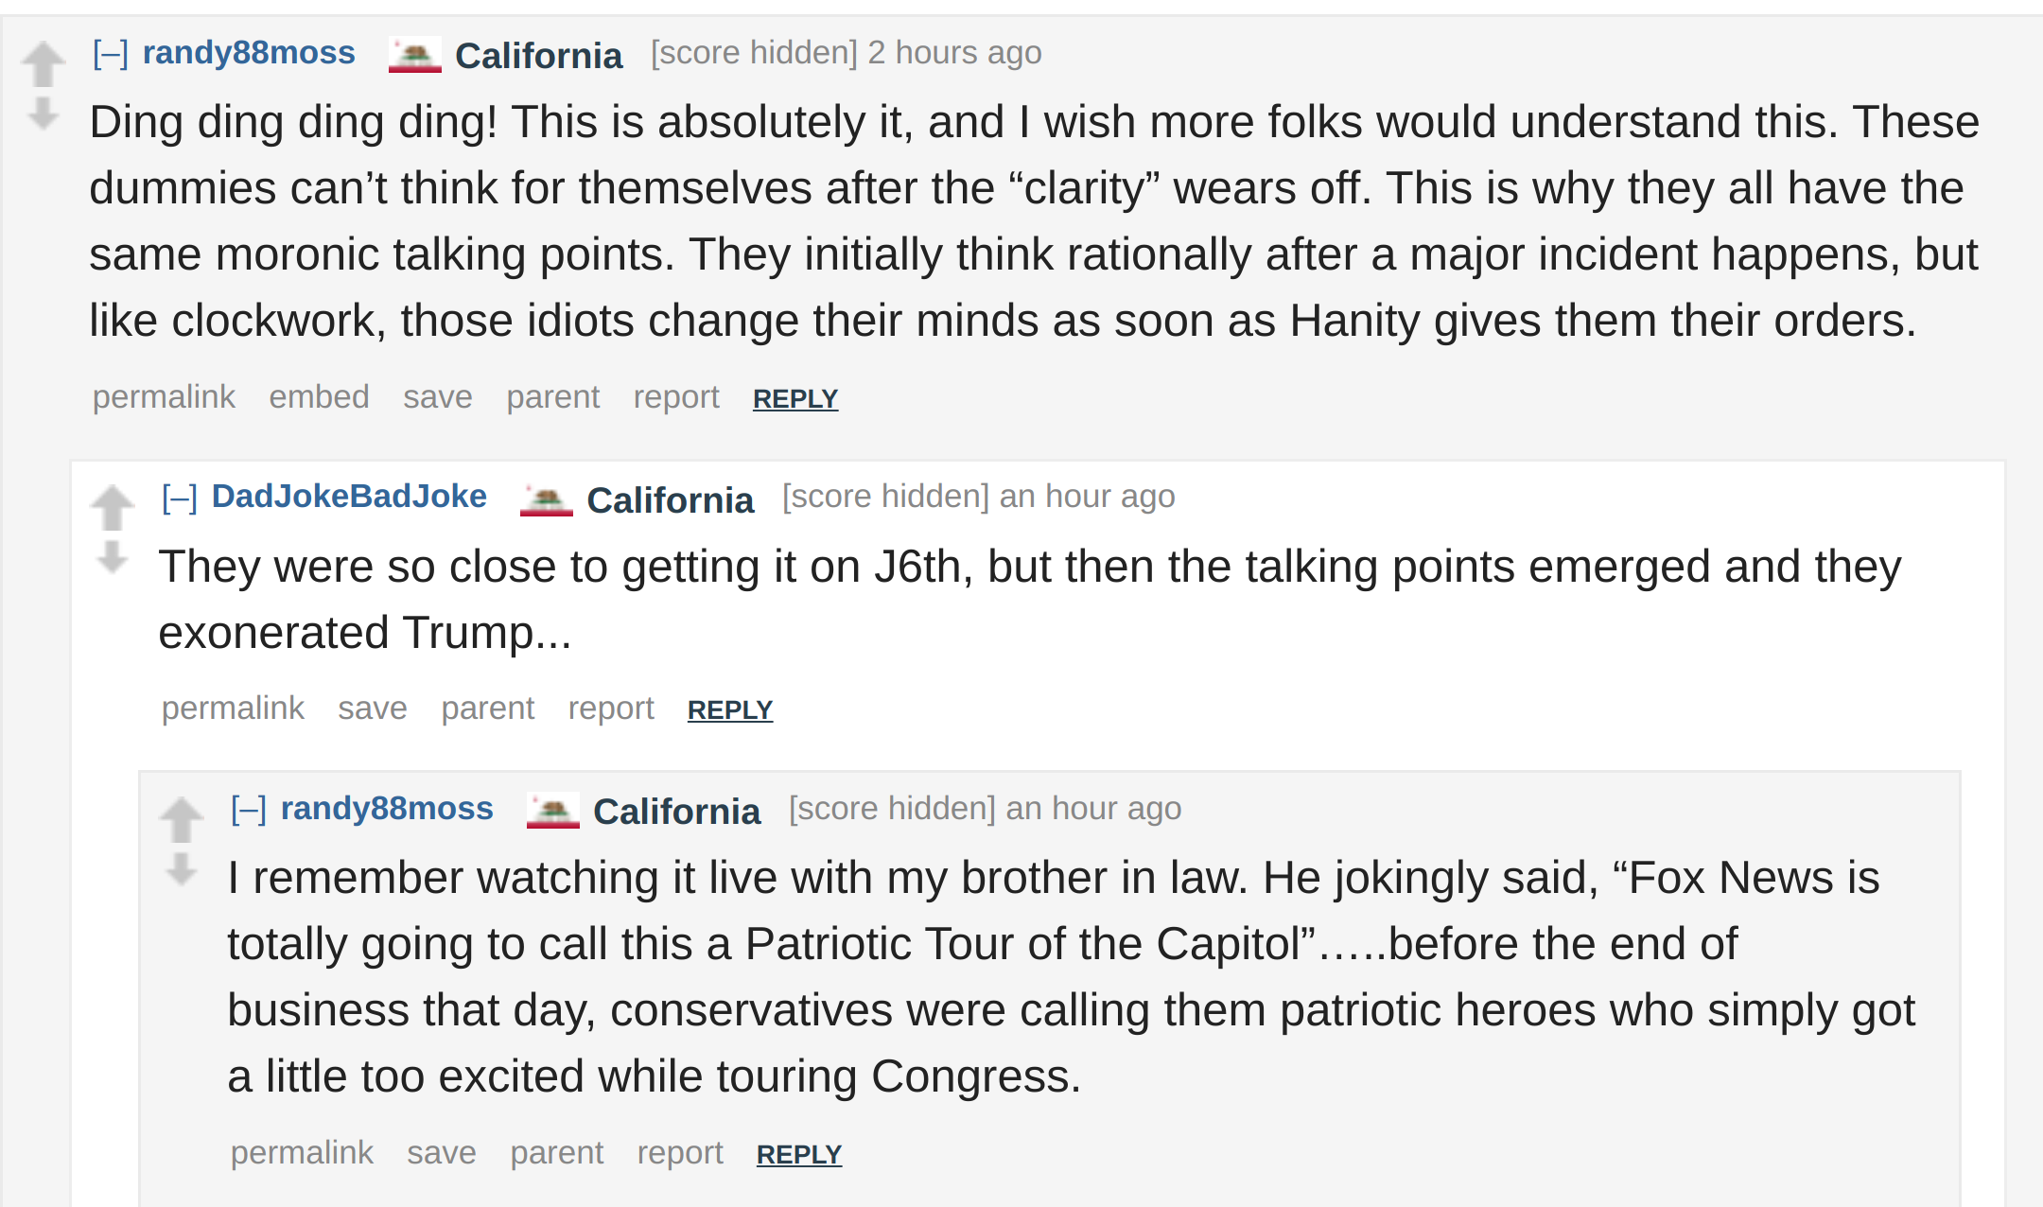Open DadJokeBadJoke user profile
This screenshot has height=1207, width=2043.
(x=349, y=497)
